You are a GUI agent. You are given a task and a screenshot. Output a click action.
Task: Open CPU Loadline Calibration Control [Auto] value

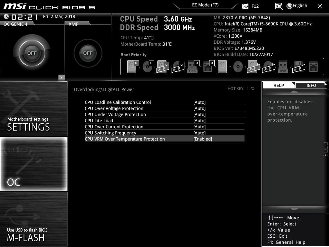tap(200, 102)
